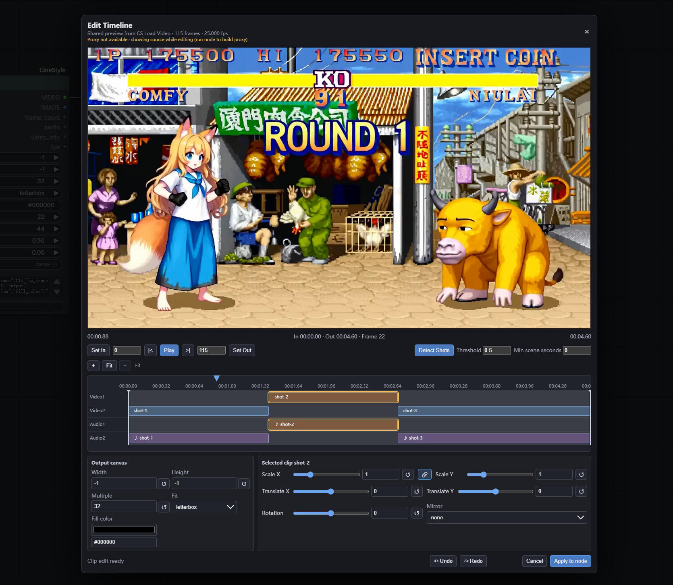Reset the canvas Height value

pos(244,483)
